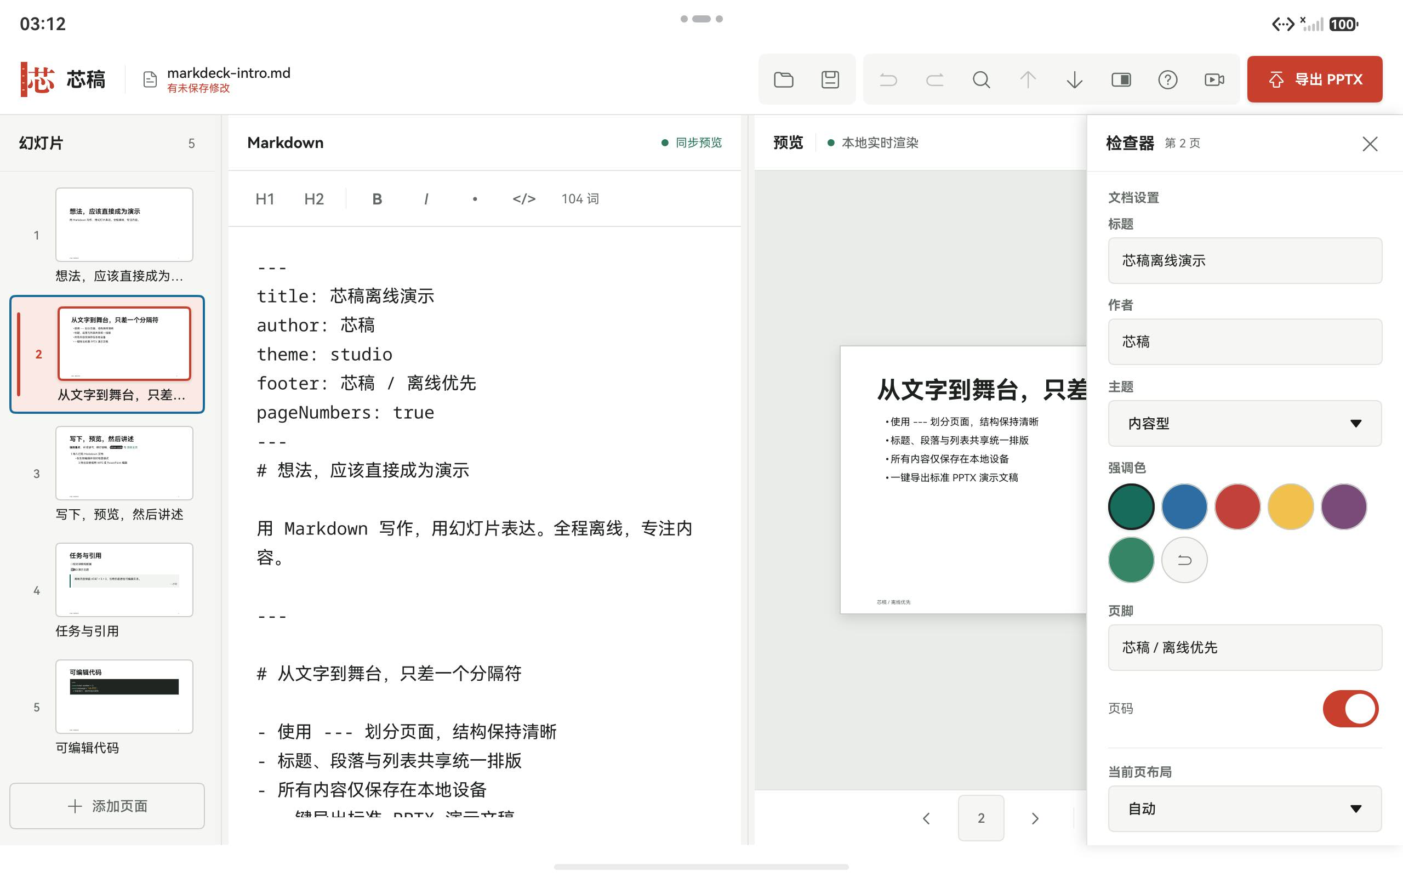The image size is (1403, 877).
Task: Choose the yellow accent color
Action: [1291, 506]
